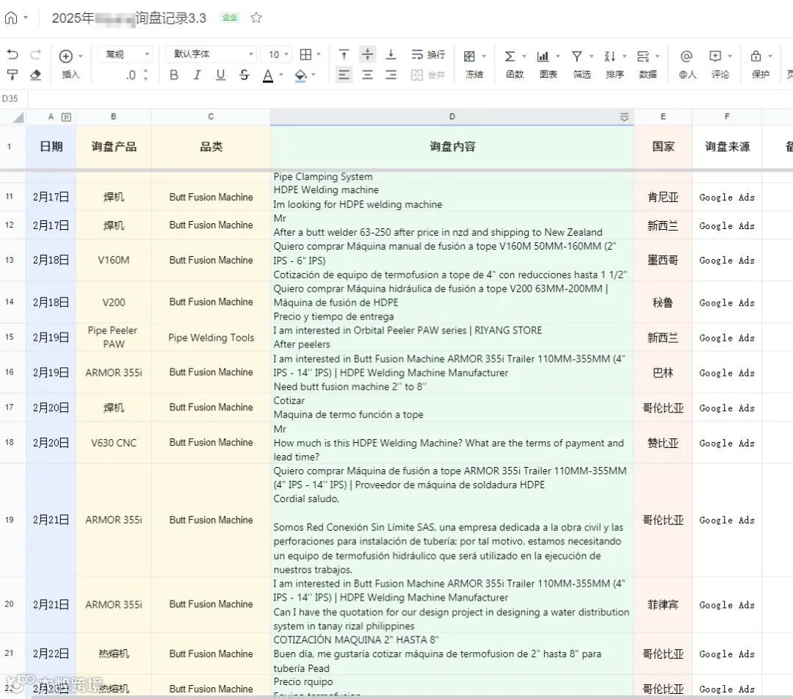
Task: Align cell content to top
Action: pos(344,54)
